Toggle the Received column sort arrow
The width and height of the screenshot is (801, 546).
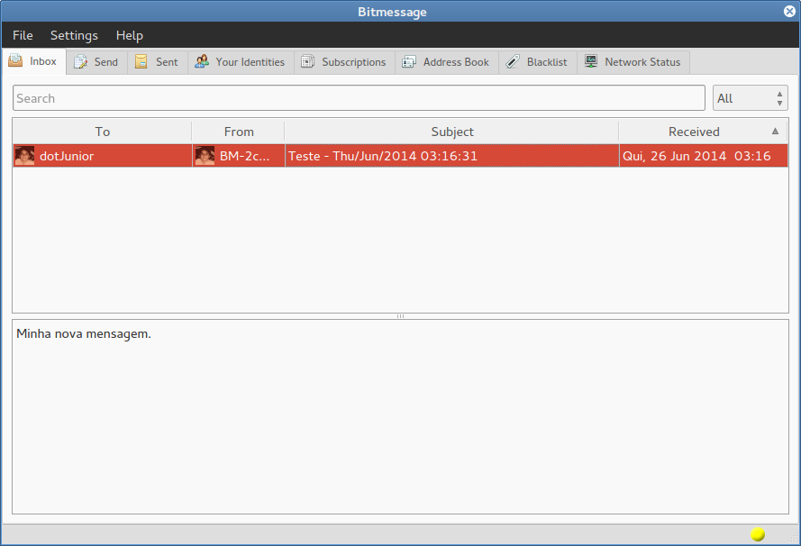coord(775,132)
